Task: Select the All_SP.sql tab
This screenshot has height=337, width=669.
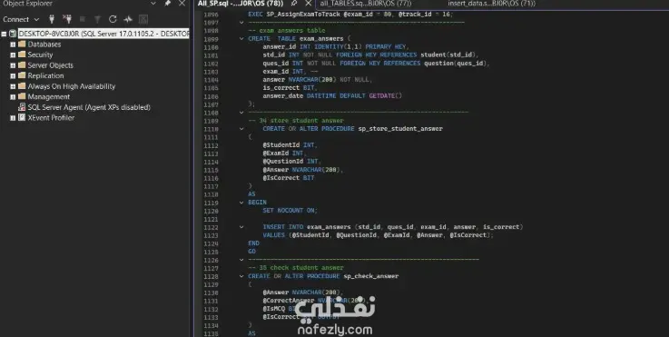Action: (x=241, y=4)
